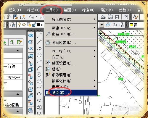
Task: Open the Quick Calculator icon
Action: 117,17
